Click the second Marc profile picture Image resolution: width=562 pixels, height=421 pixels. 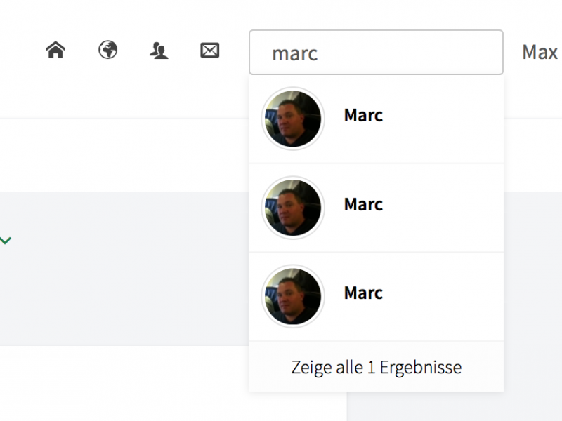tap(293, 208)
